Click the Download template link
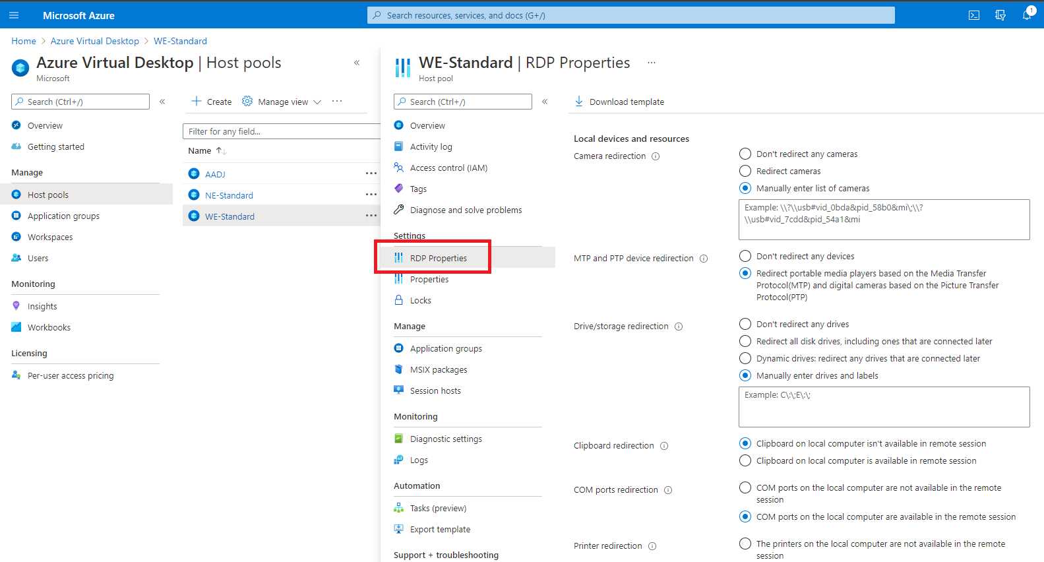 (625, 102)
